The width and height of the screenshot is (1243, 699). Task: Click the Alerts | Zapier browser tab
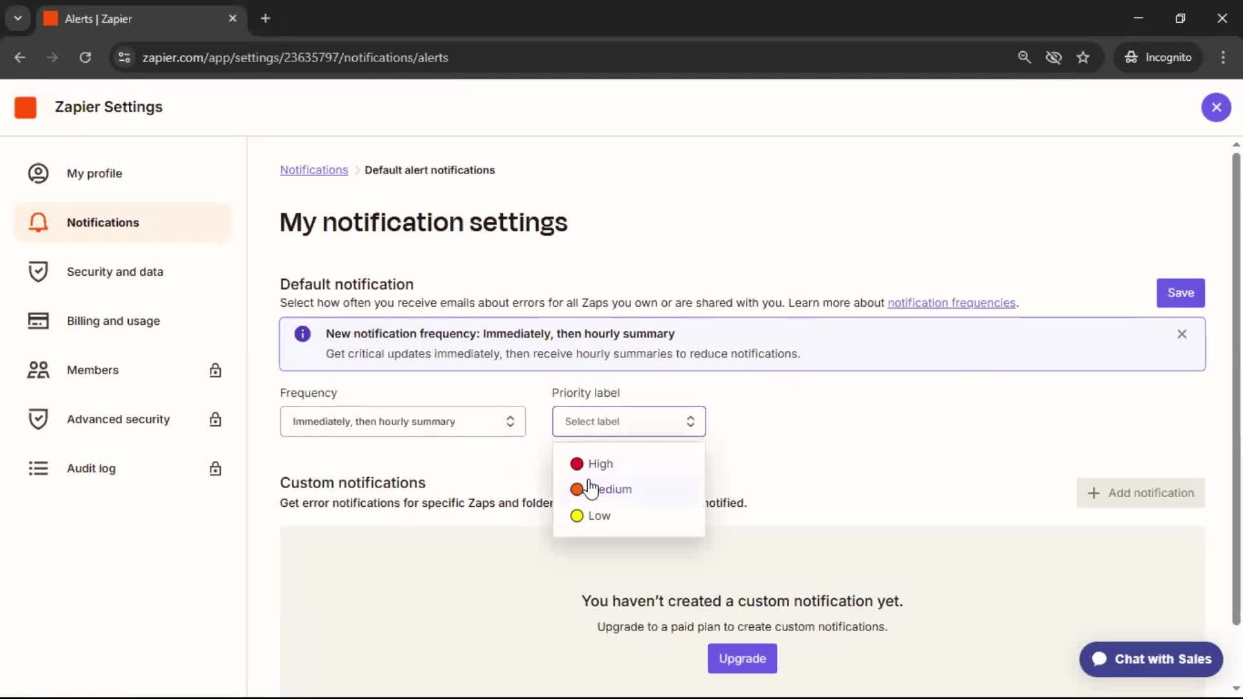(x=141, y=19)
